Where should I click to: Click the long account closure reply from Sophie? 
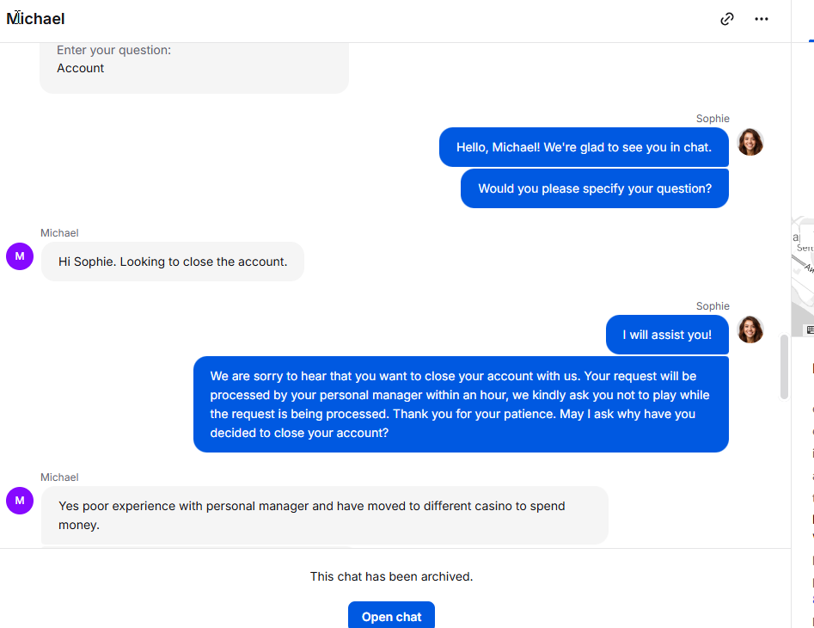tap(461, 404)
